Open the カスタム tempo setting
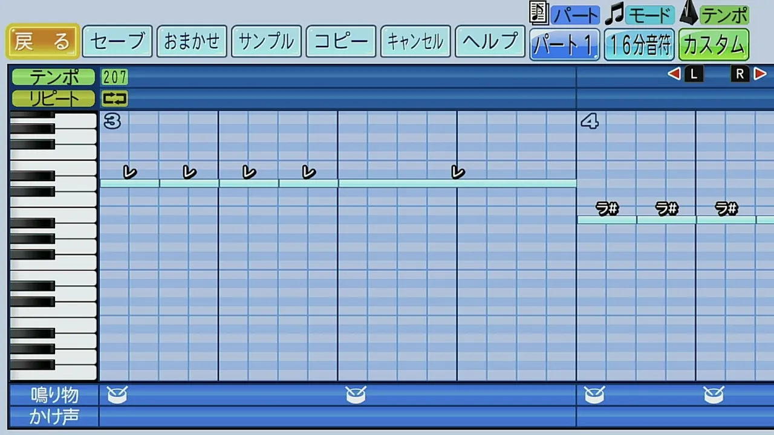The width and height of the screenshot is (774, 435). [x=714, y=45]
